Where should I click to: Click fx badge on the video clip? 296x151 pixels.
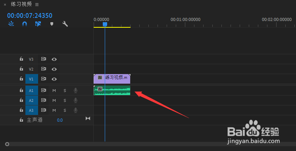click(100, 77)
